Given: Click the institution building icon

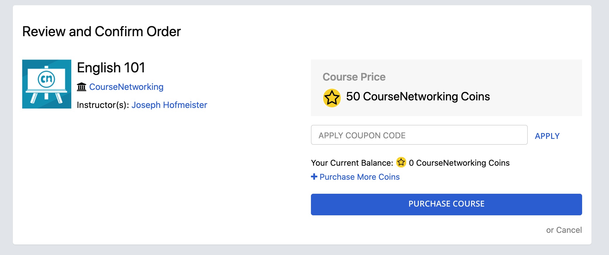Looking at the screenshot, I should pos(82,87).
